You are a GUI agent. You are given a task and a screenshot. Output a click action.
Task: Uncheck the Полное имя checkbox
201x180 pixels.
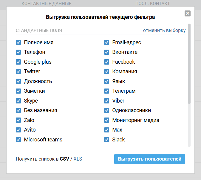tap(18, 42)
